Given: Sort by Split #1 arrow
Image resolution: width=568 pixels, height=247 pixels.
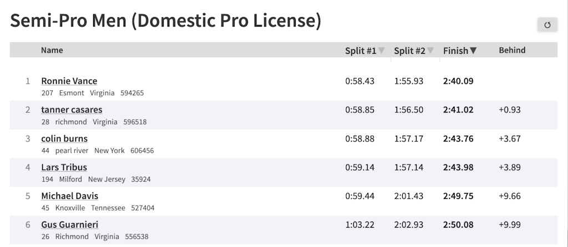Looking at the screenshot, I should click(x=382, y=50).
